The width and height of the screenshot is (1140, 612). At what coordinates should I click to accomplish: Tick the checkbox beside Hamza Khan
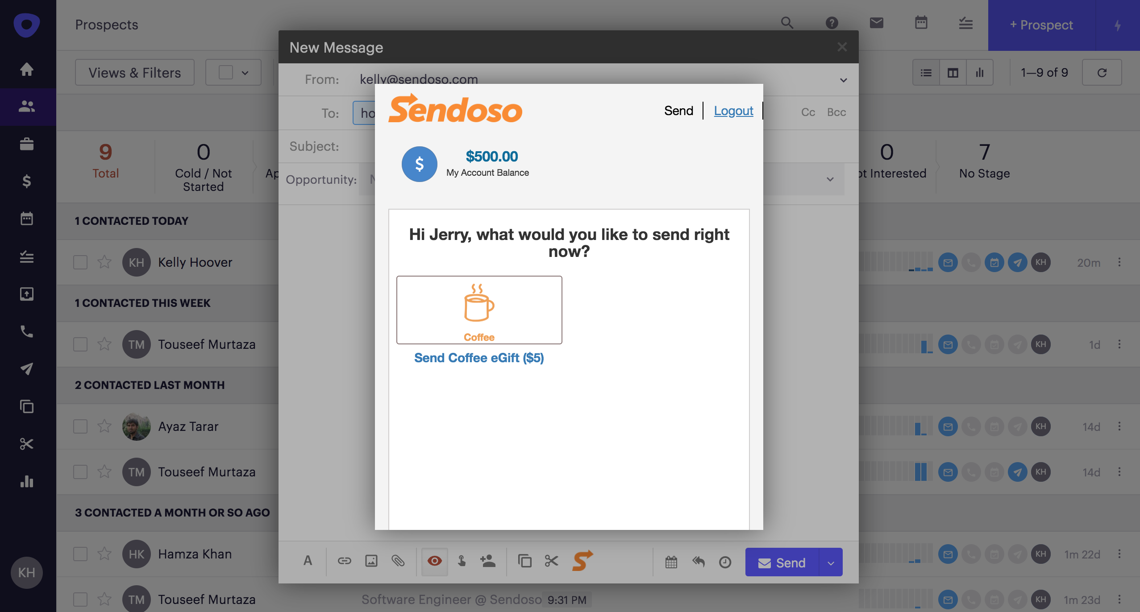pos(80,554)
